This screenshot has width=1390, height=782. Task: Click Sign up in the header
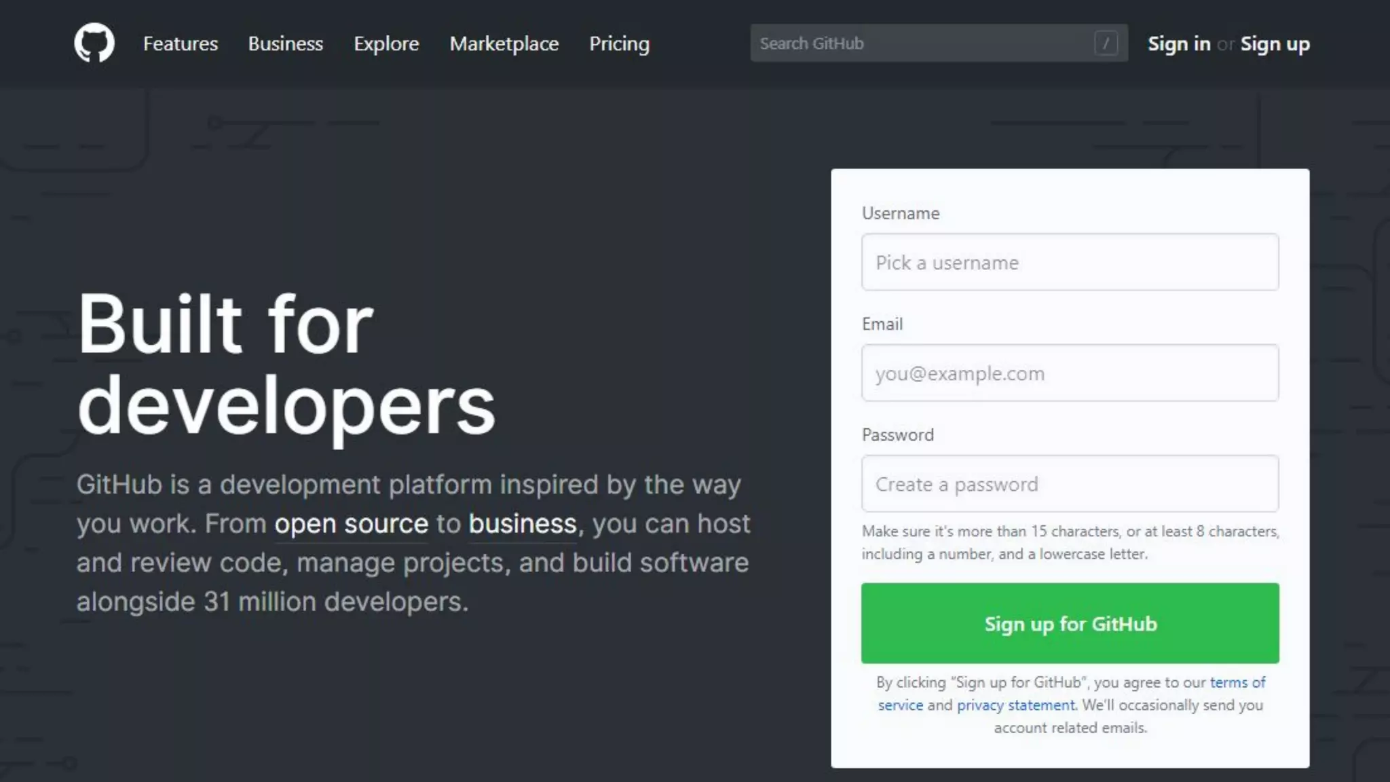click(x=1275, y=43)
